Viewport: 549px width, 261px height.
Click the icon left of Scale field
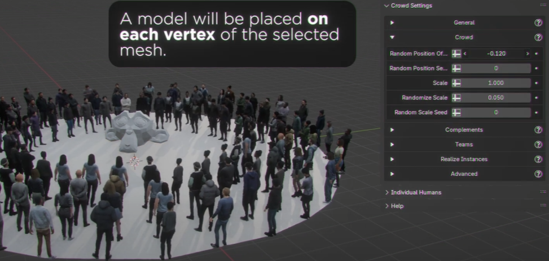(456, 83)
